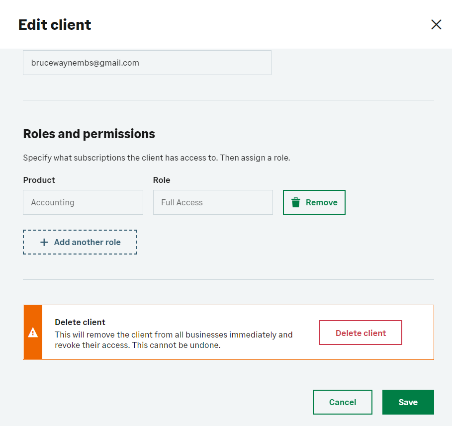Click the trash can icon
Image resolution: width=452 pixels, height=426 pixels.
coord(296,202)
